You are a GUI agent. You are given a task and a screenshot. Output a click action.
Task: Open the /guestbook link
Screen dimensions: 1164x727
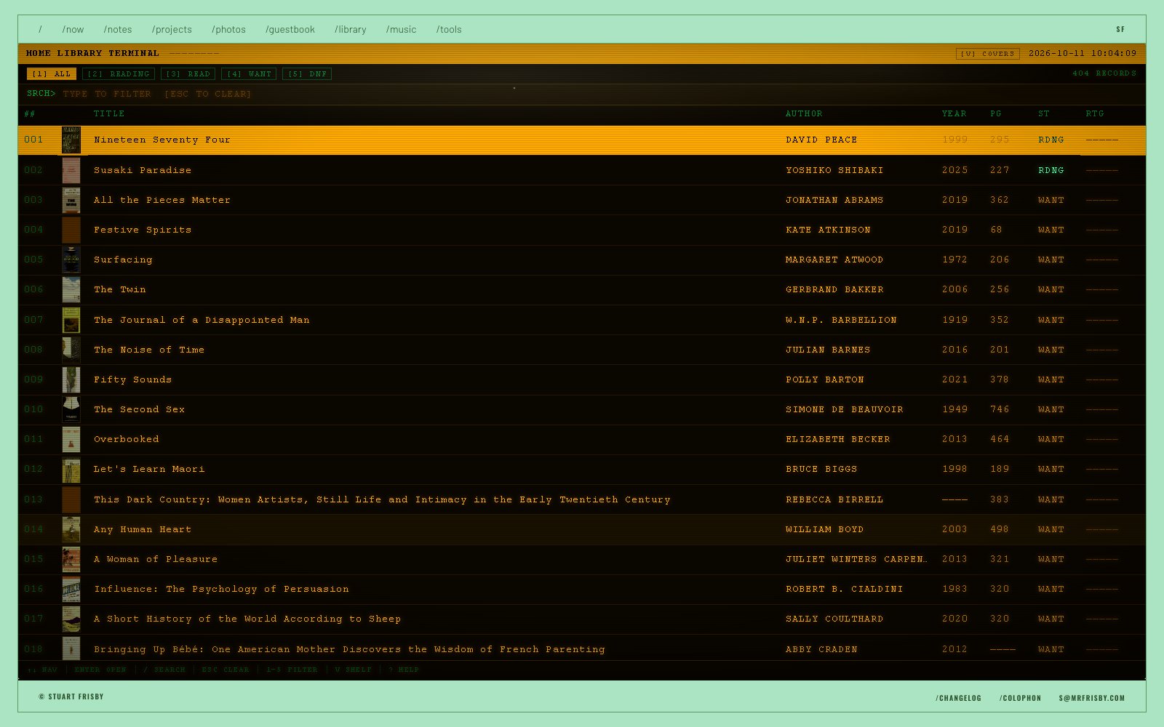pyautogui.click(x=290, y=30)
